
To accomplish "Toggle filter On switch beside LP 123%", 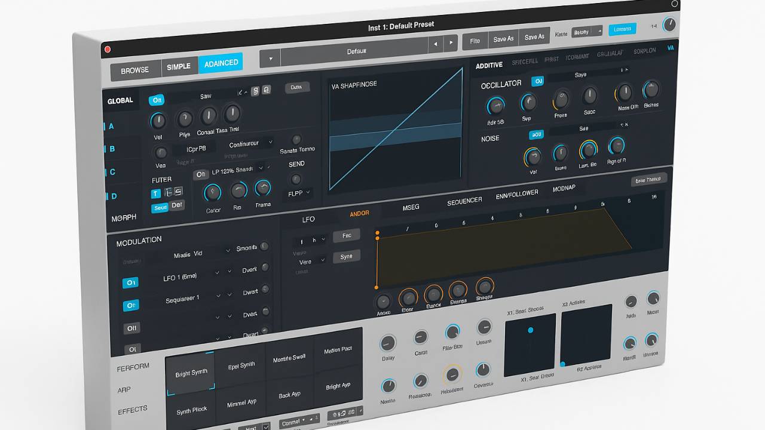I will tap(201, 174).
